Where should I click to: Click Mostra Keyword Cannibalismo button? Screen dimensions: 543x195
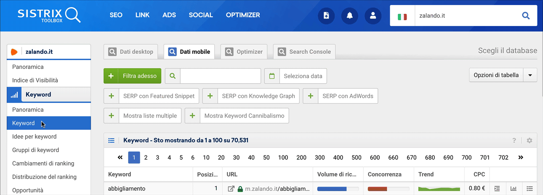click(237, 116)
